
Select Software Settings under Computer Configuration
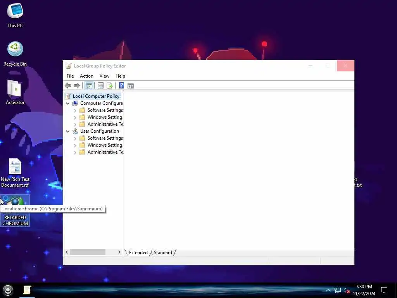(x=105, y=110)
